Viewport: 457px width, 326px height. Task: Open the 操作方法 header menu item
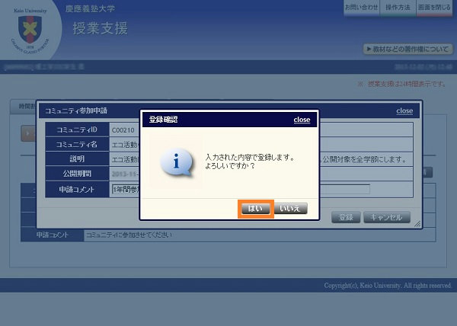(x=398, y=7)
